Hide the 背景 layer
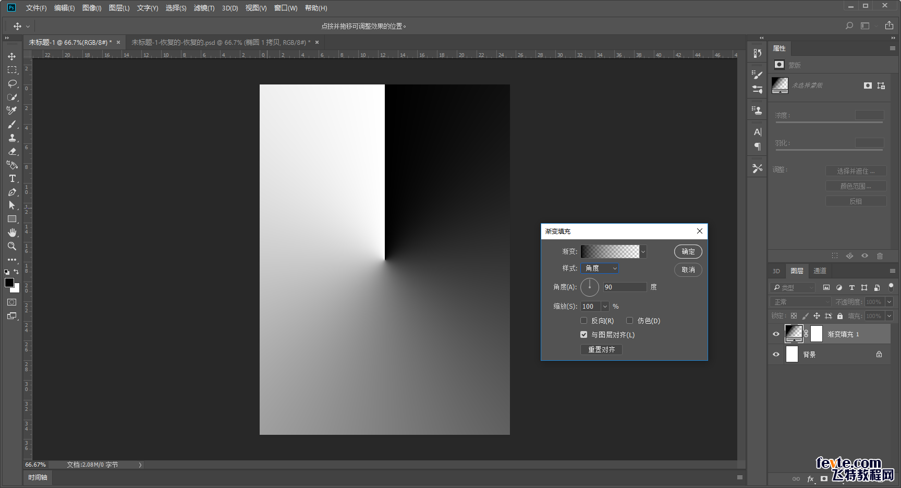 tap(776, 355)
